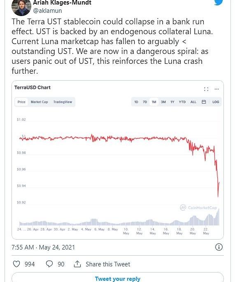Open the @aklamun handle link
The image size is (235, 282).
click(x=47, y=11)
